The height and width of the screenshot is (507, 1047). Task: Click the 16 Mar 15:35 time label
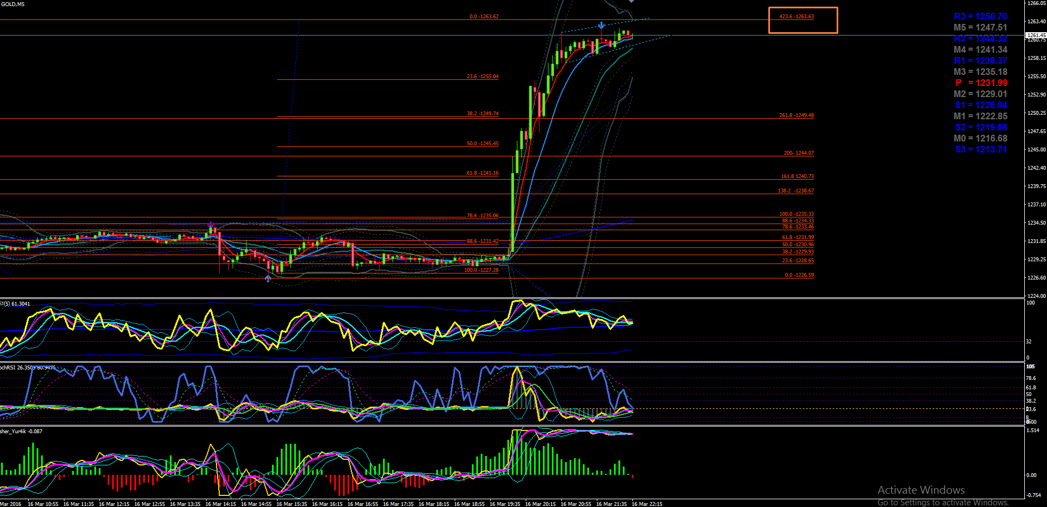(x=291, y=504)
